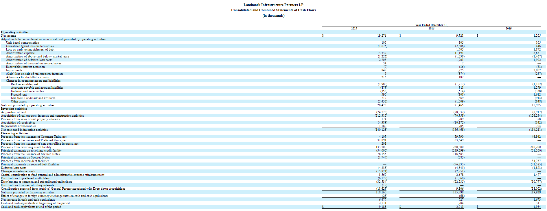Click Proceeds from revolving credit facility label
The height and width of the screenshot is (211, 547).
tap(26, 147)
